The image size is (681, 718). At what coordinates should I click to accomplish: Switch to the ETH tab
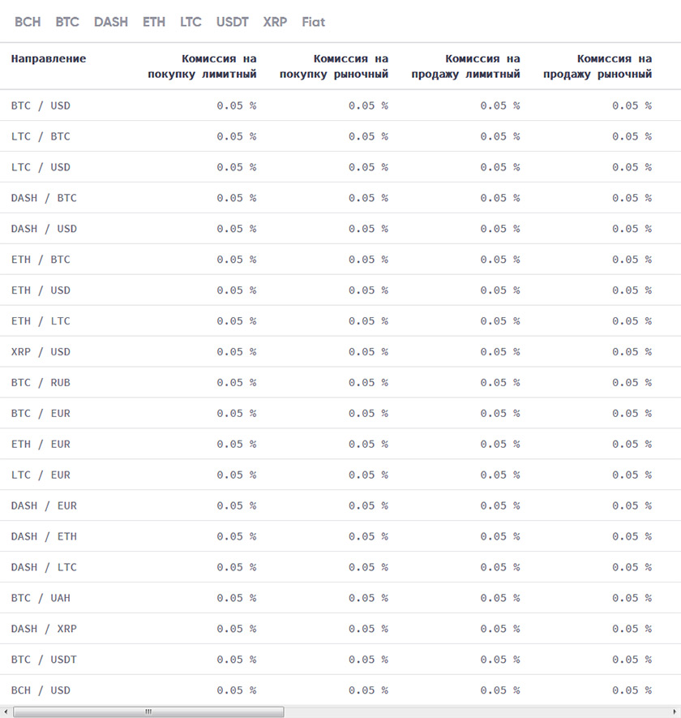[x=154, y=22]
